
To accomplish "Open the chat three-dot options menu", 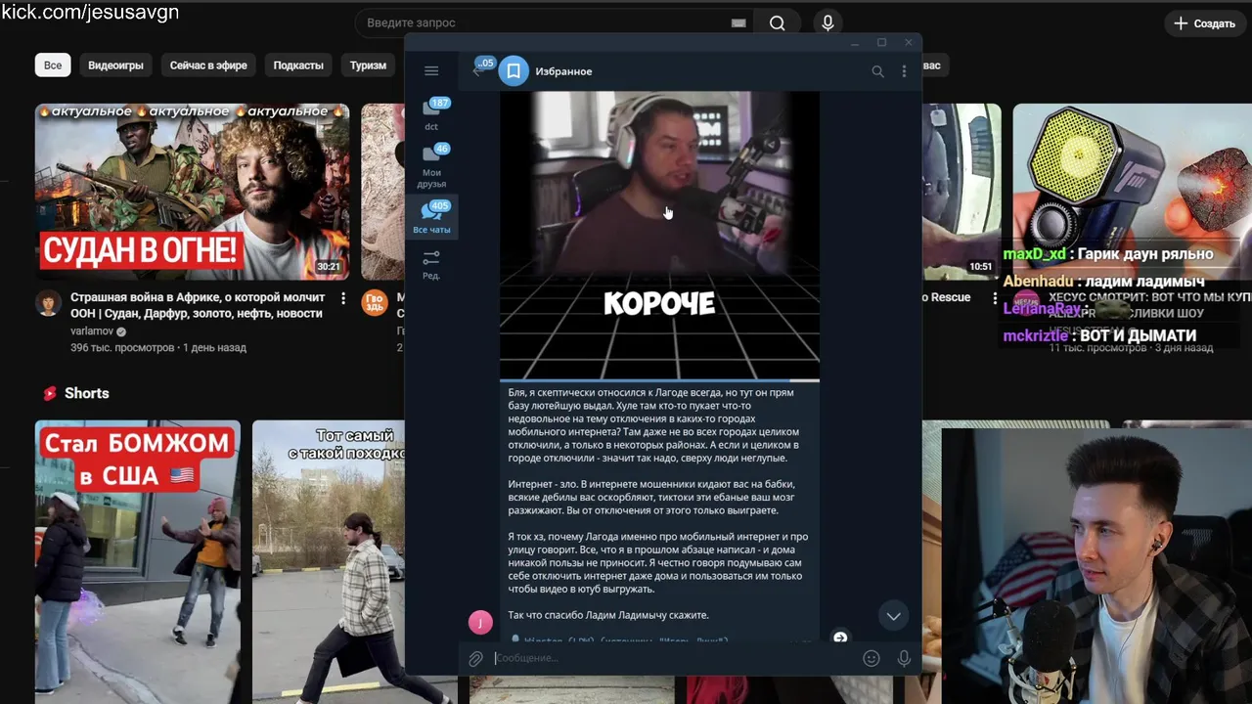I will coord(904,71).
